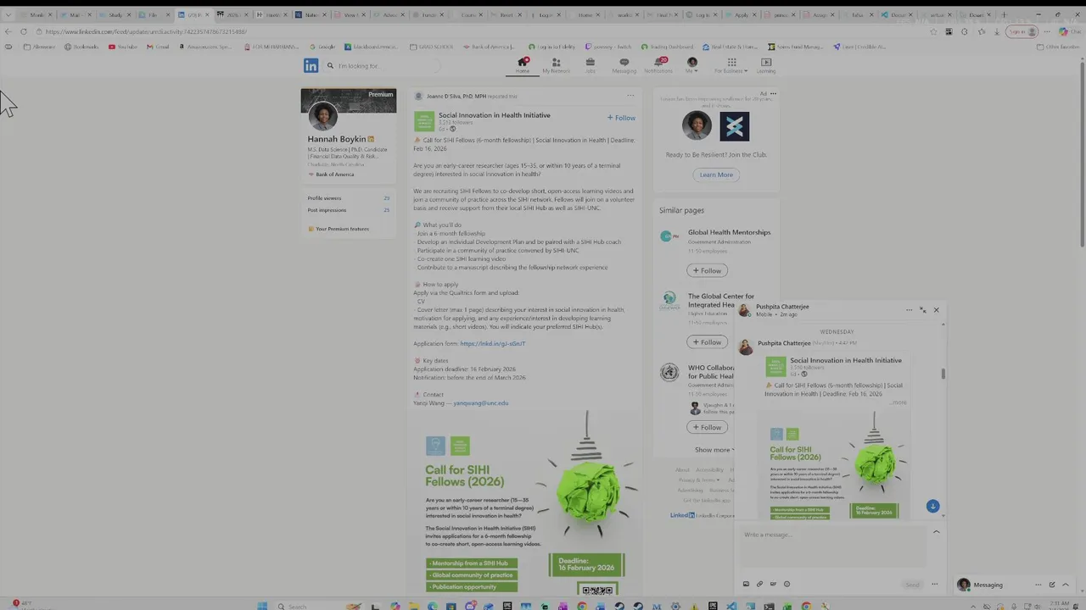Follow The Global Center for Integrated Health
Viewport: 1086px width, 610px height.
point(707,342)
